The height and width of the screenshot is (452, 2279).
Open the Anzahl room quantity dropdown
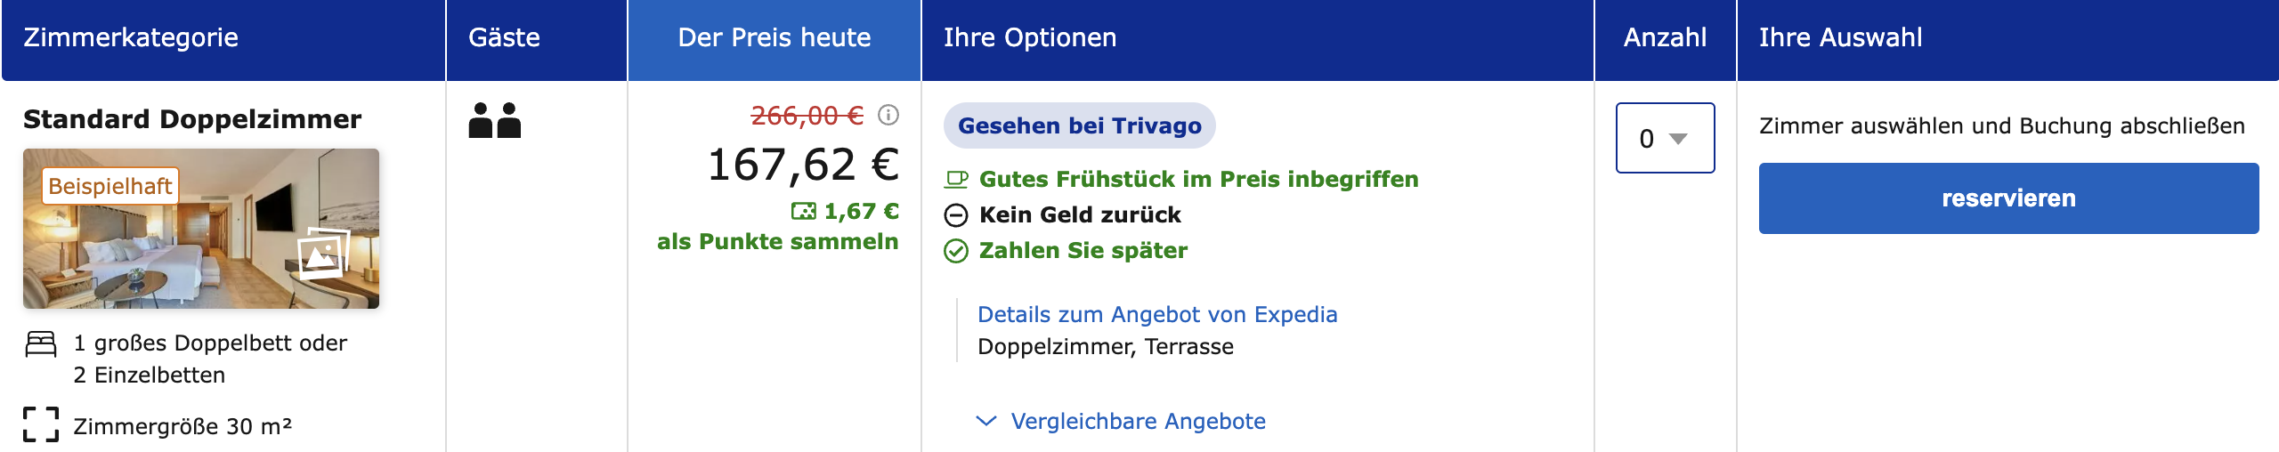tap(1666, 138)
